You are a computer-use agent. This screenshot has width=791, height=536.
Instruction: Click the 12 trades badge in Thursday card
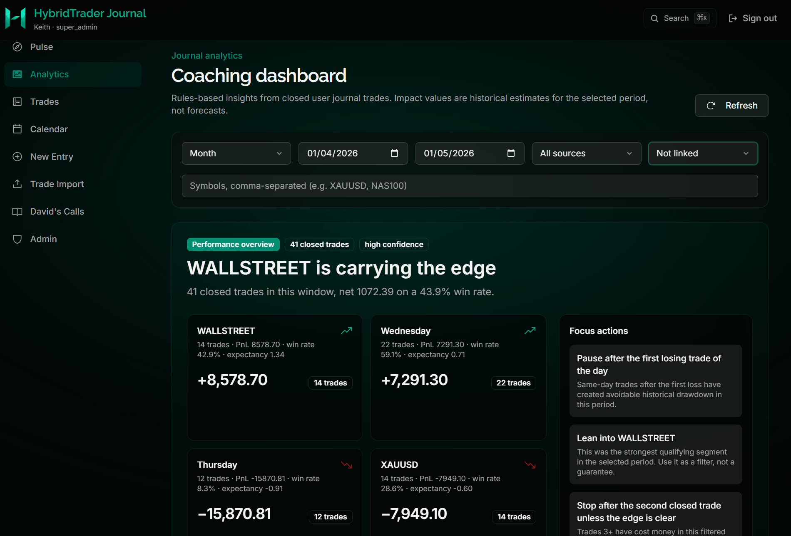(x=330, y=517)
